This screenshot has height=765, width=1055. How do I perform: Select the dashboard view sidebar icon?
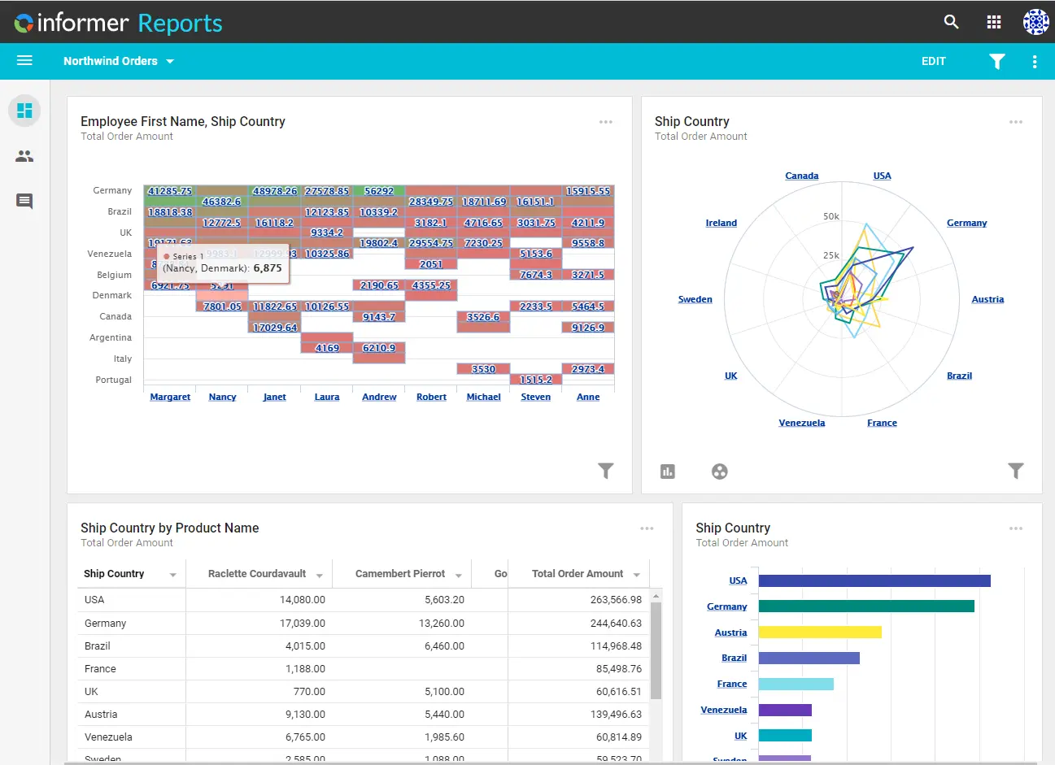point(24,111)
